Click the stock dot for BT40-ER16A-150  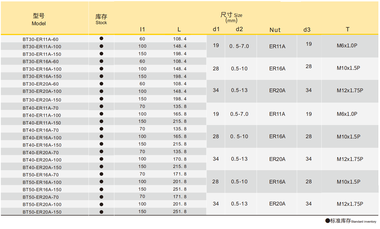point(101,144)
